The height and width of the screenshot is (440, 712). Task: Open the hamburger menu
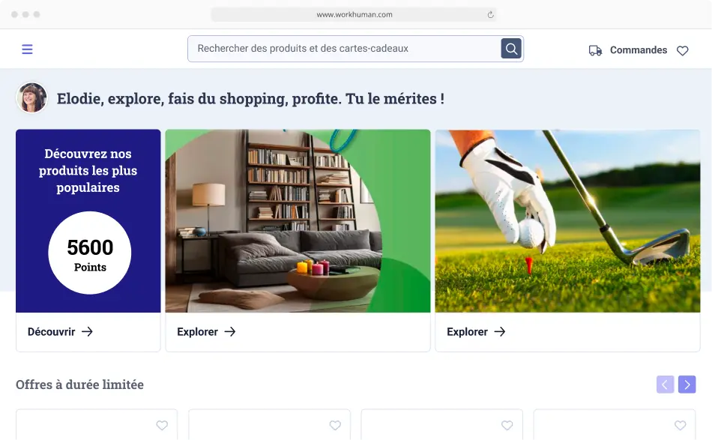point(27,49)
